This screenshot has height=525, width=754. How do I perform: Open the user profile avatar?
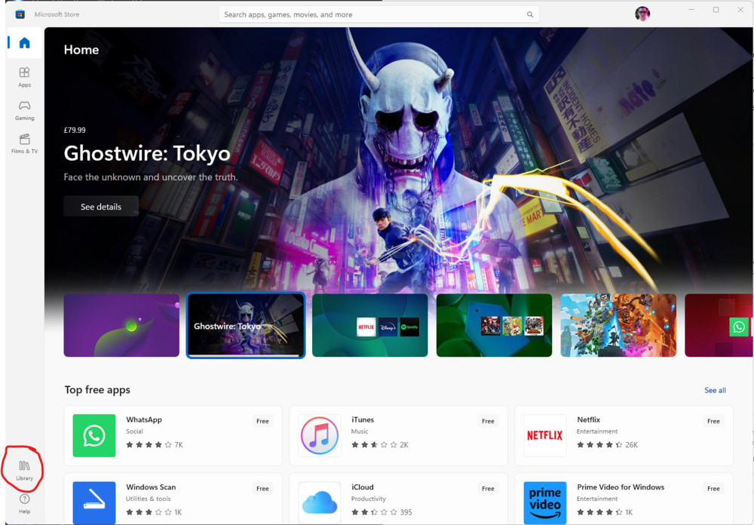click(x=642, y=14)
